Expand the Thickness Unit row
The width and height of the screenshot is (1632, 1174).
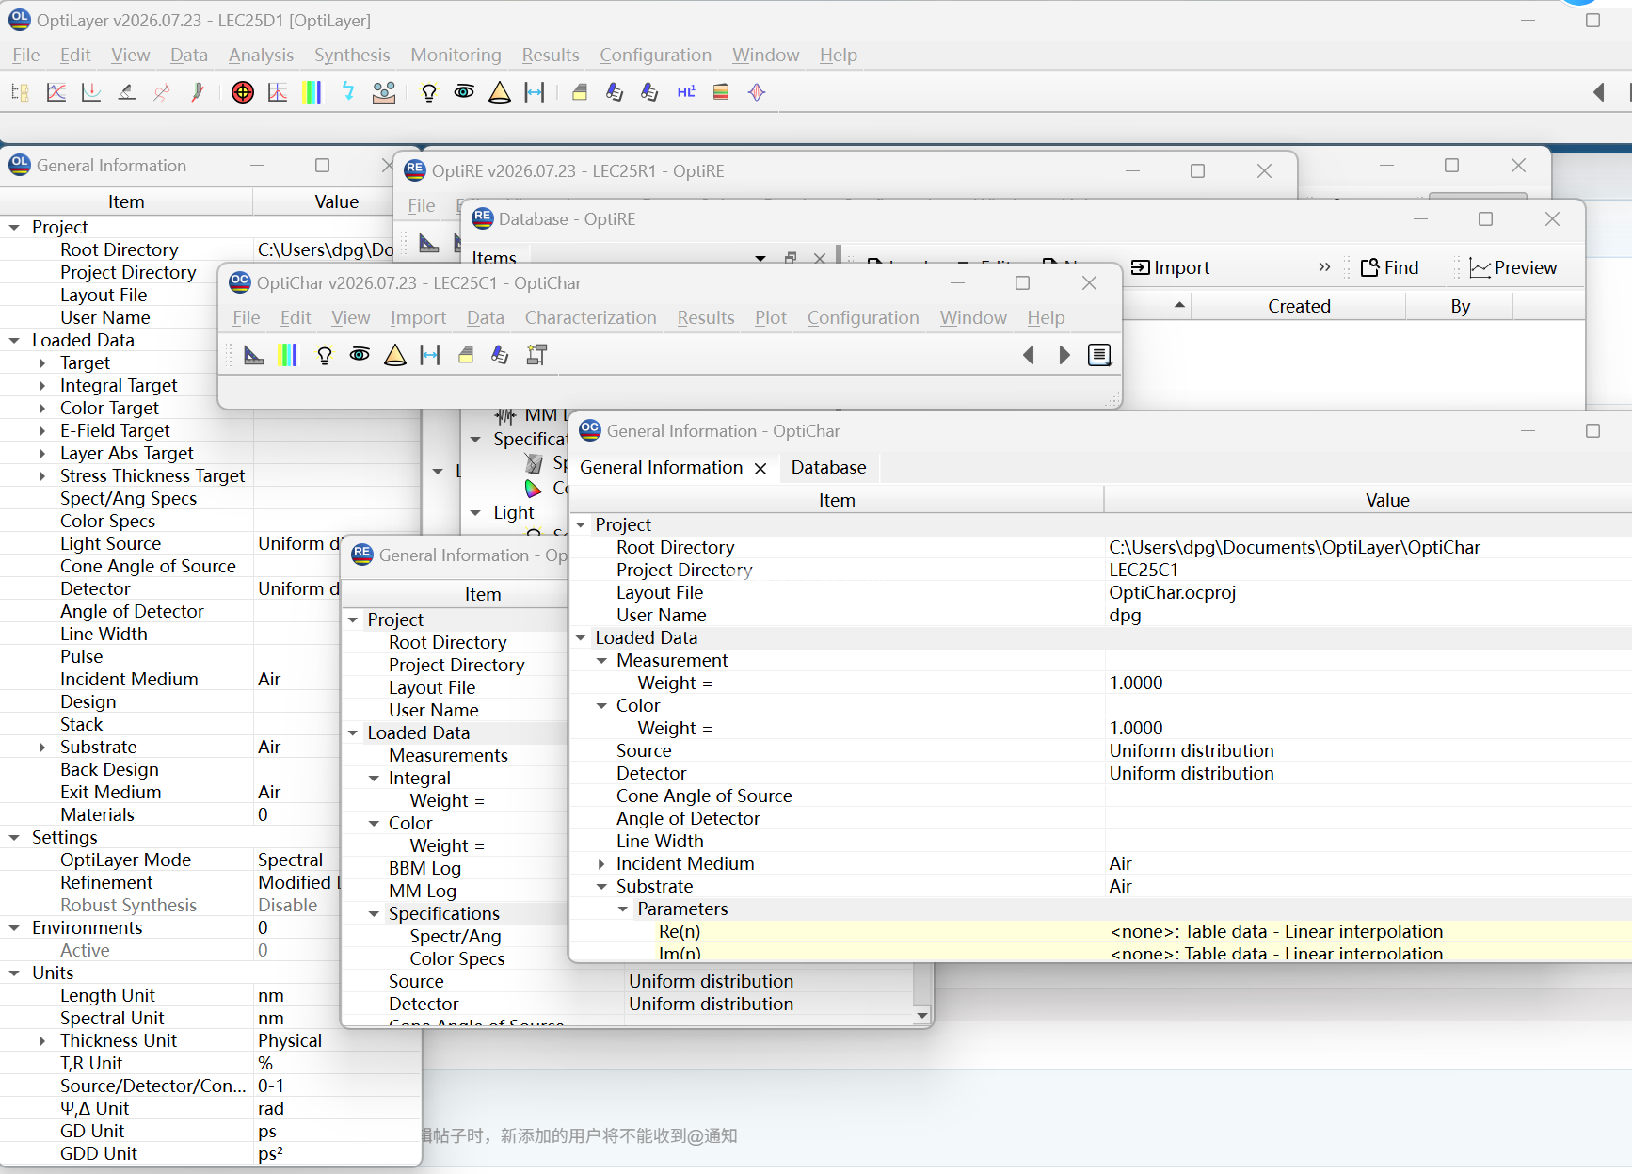pos(41,1041)
